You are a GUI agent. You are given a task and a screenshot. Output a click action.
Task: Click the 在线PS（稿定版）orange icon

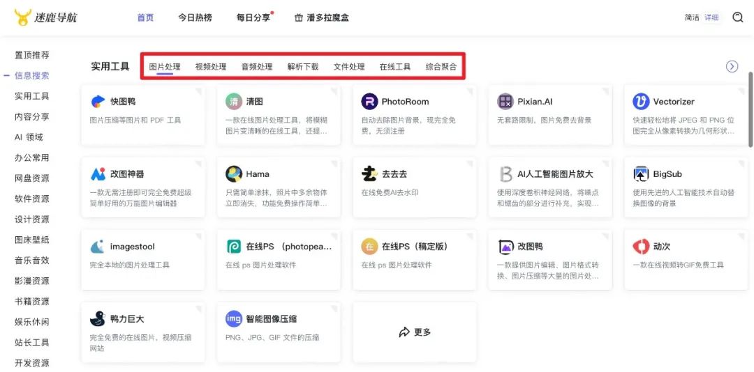(369, 247)
